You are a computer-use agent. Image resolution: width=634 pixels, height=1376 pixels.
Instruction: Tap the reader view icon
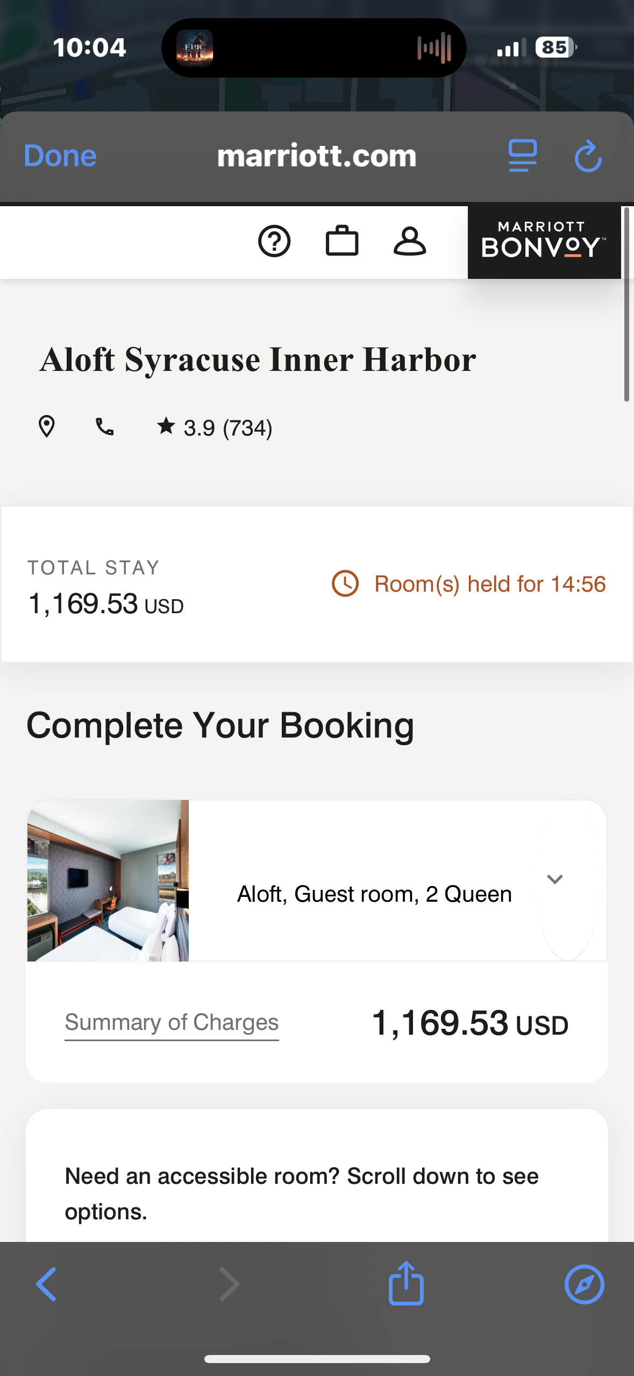pyautogui.click(x=523, y=156)
